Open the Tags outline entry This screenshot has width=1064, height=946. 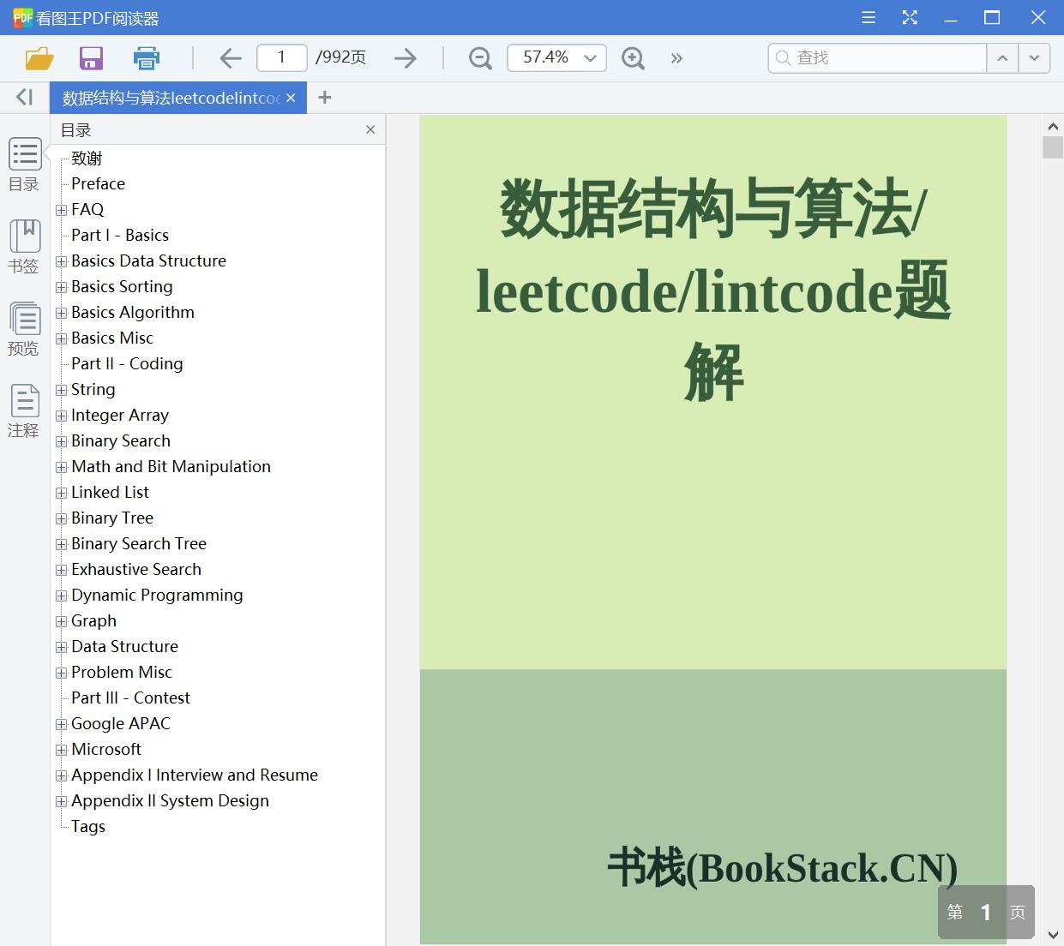coord(88,826)
